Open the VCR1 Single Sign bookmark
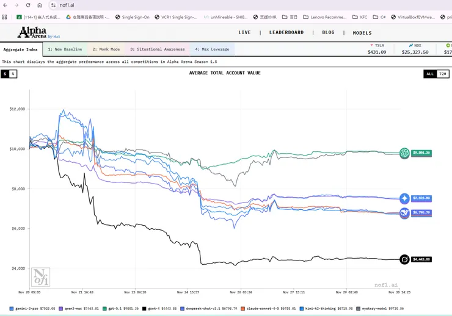The width and height of the screenshot is (452, 316). 176,17
